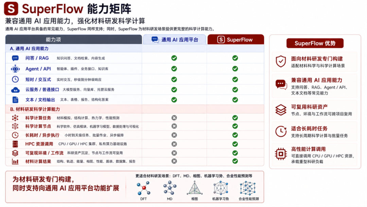367x207 pixels.
Task: Click the SuperFlow 优势 red button
Action: point(315,43)
